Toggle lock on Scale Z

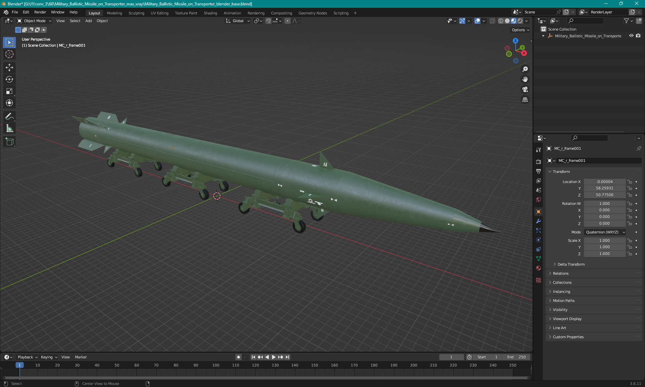[630, 254]
